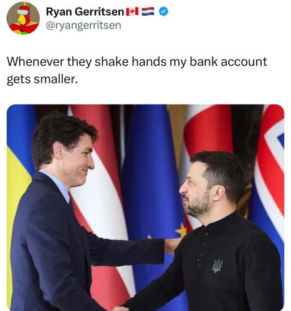The width and height of the screenshot is (291, 311).
Task: Click the hand resting on black shoulder
Action: point(172,245)
